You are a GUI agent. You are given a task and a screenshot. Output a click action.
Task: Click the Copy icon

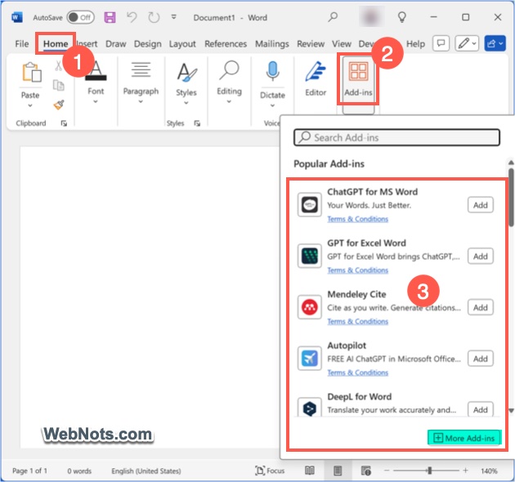pyautogui.click(x=59, y=85)
